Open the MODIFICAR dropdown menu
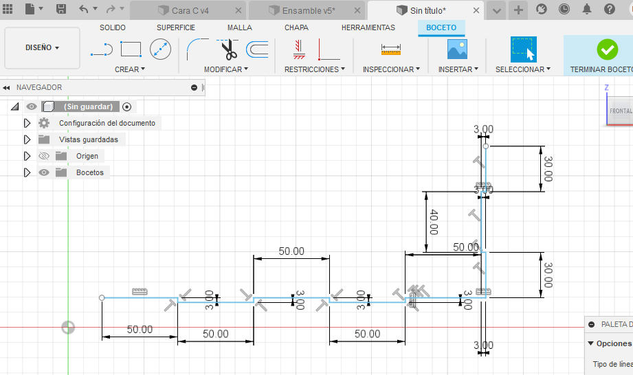633x375 pixels. (x=226, y=69)
